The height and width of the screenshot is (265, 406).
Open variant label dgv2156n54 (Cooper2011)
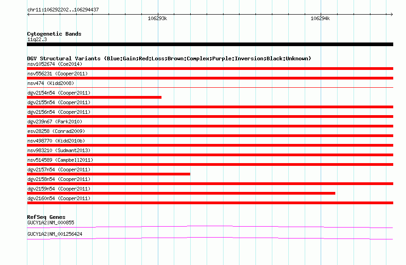click(59, 112)
